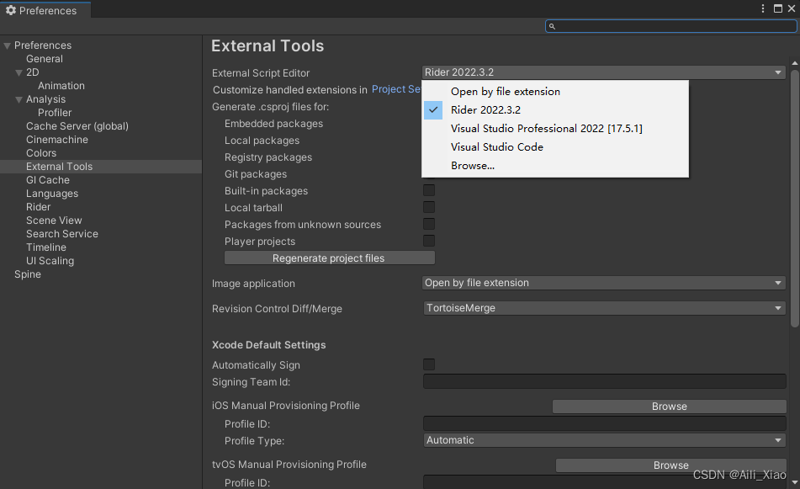Click the scrollbar up arrow
Viewport: 800px width, 489px height.
[794, 63]
